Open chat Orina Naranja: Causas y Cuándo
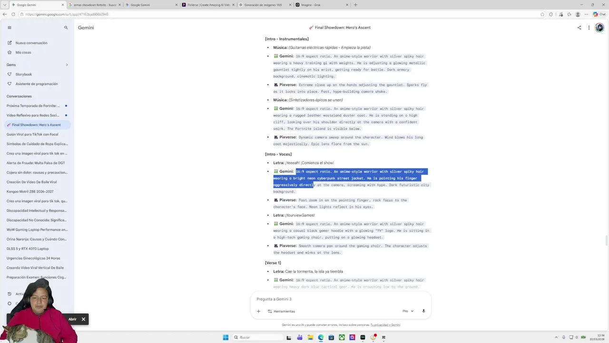 click(37, 239)
